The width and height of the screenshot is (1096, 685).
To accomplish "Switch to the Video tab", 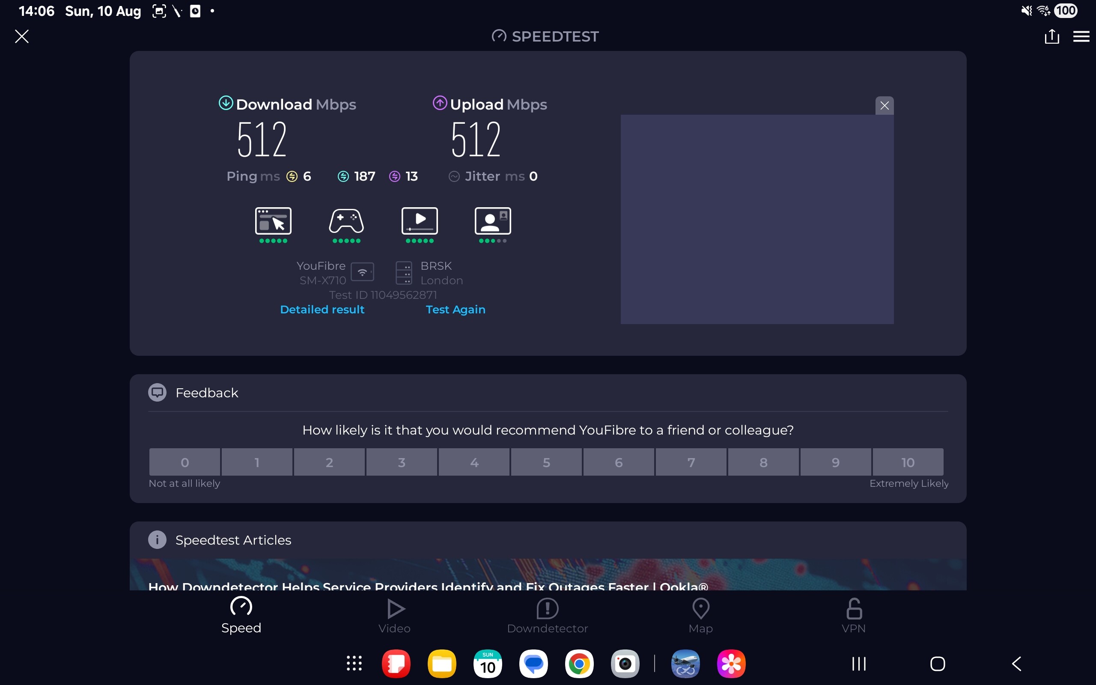I will pos(394,616).
